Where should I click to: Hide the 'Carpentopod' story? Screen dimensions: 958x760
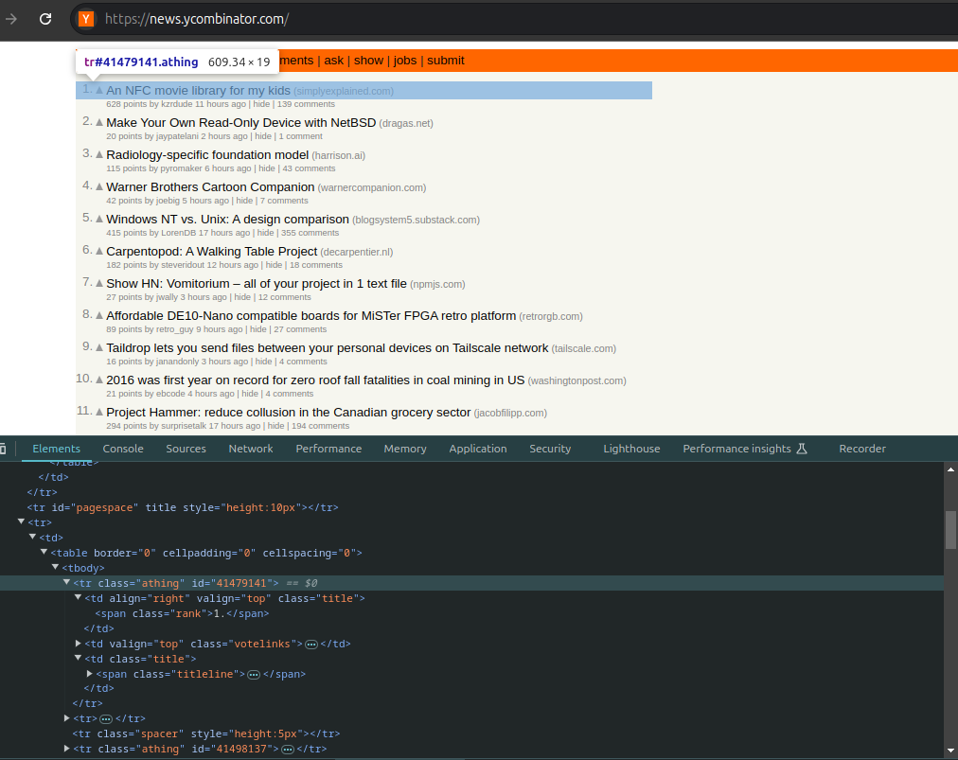point(274,265)
